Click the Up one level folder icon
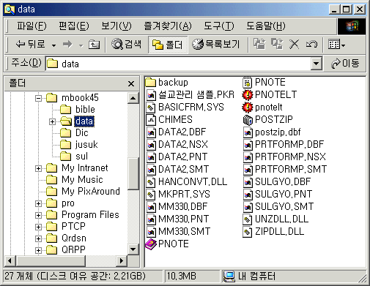The image size is (370, 286). point(94,45)
